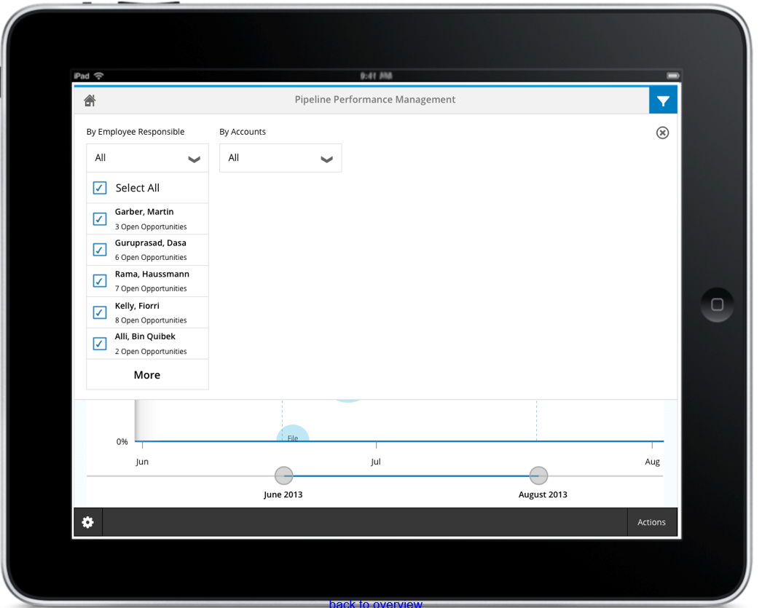The image size is (762, 608).
Task: Click the Jul axis label
Action: point(376,462)
